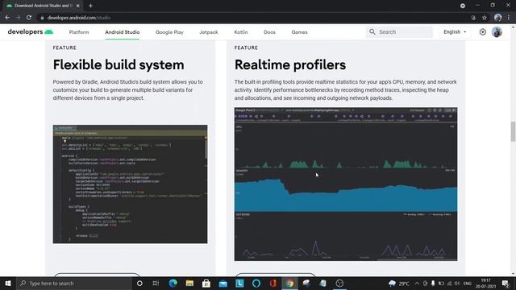Image resolution: width=516 pixels, height=290 pixels.
Task: Bookmark this page with the star icon
Action: pyautogui.click(x=485, y=18)
